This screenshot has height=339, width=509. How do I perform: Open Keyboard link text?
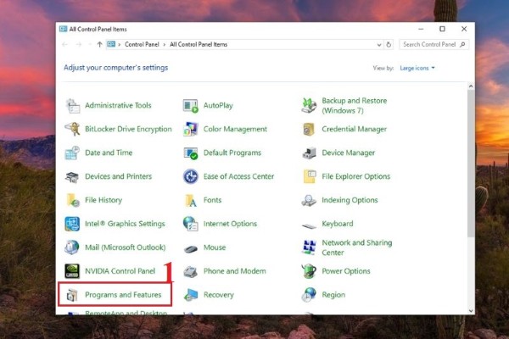click(338, 224)
